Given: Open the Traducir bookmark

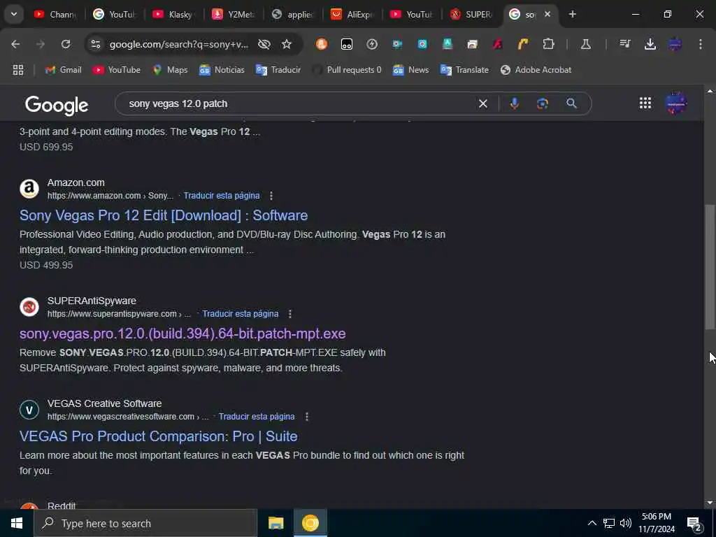Looking at the screenshot, I should tap(278, 70).
